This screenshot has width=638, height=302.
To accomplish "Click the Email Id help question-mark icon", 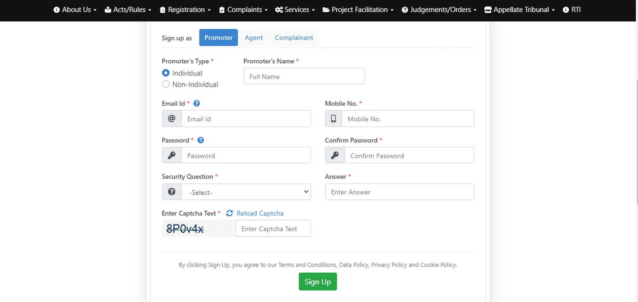I will pyautogui.click(x=197, y=104).
